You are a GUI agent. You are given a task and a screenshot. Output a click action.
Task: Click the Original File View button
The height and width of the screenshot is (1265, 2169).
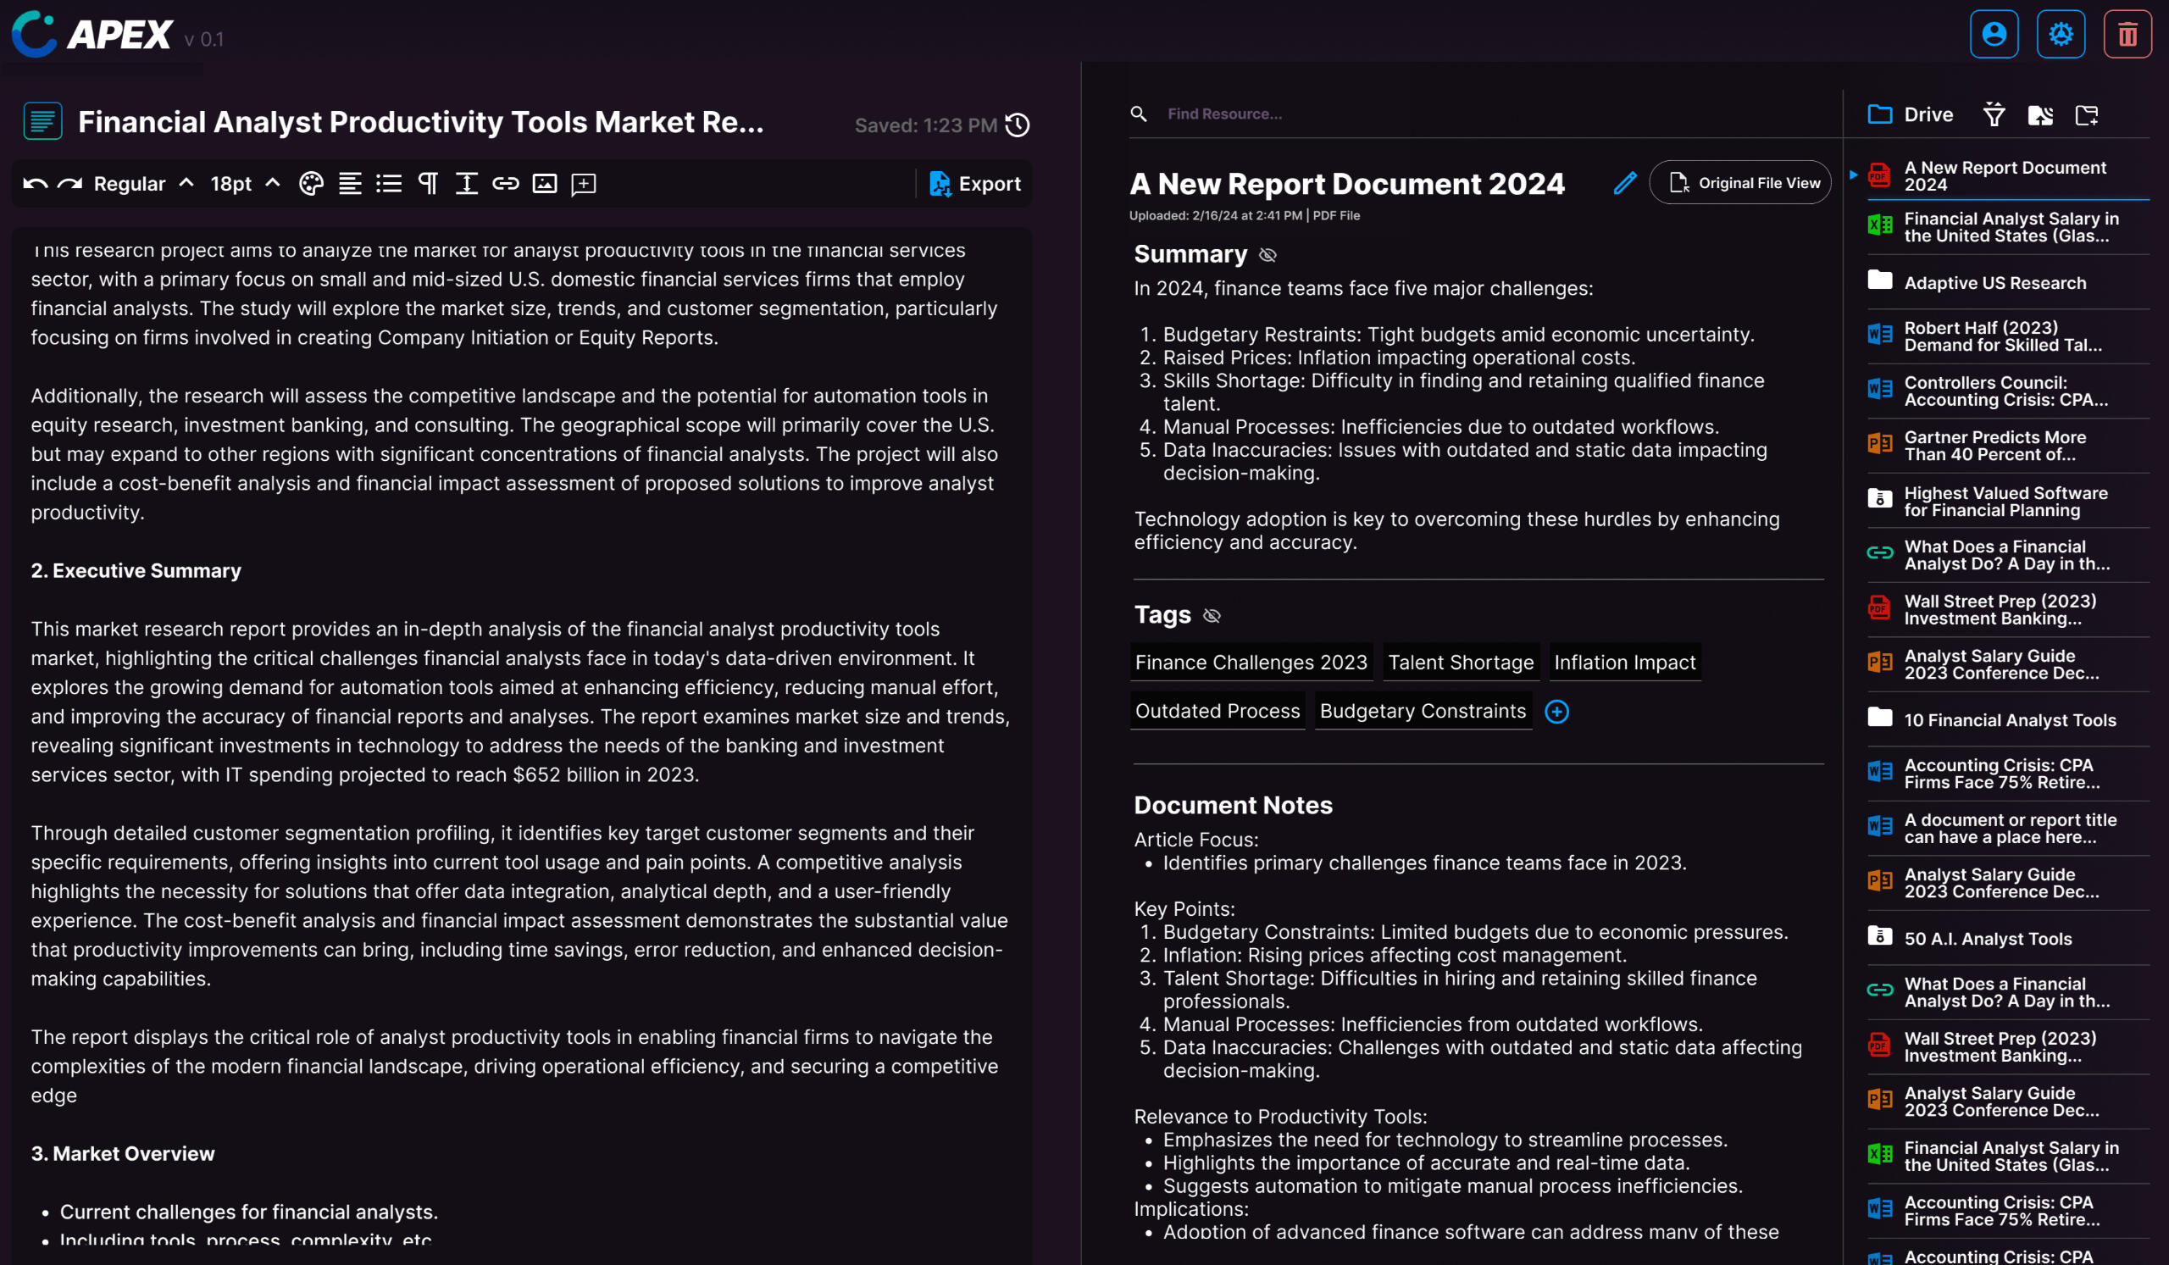[x=1740, y=182]
